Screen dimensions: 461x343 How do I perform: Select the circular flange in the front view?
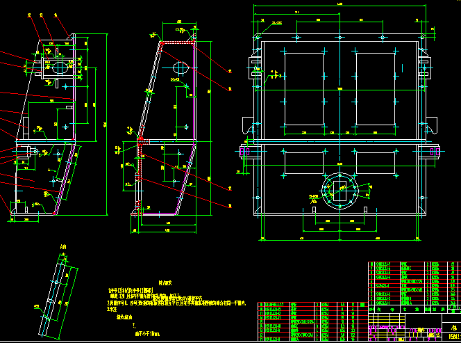coord(340,191)
